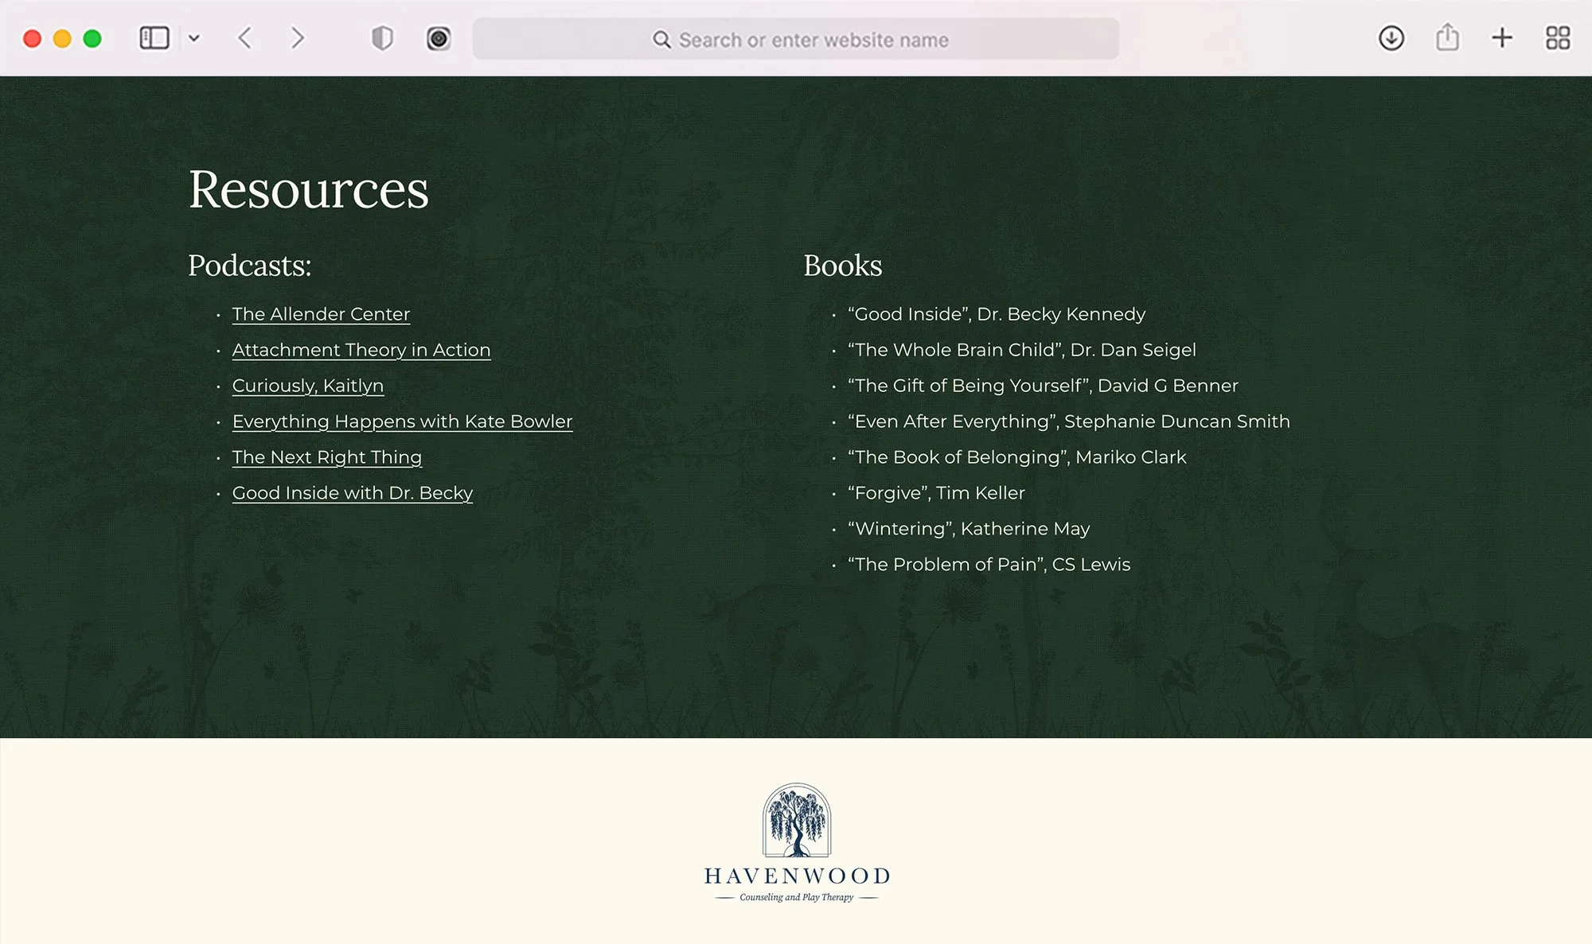Click the page loading indicator icon near the toolbar
Viewport: 1592px width, 944px height.
click(437, 37)
